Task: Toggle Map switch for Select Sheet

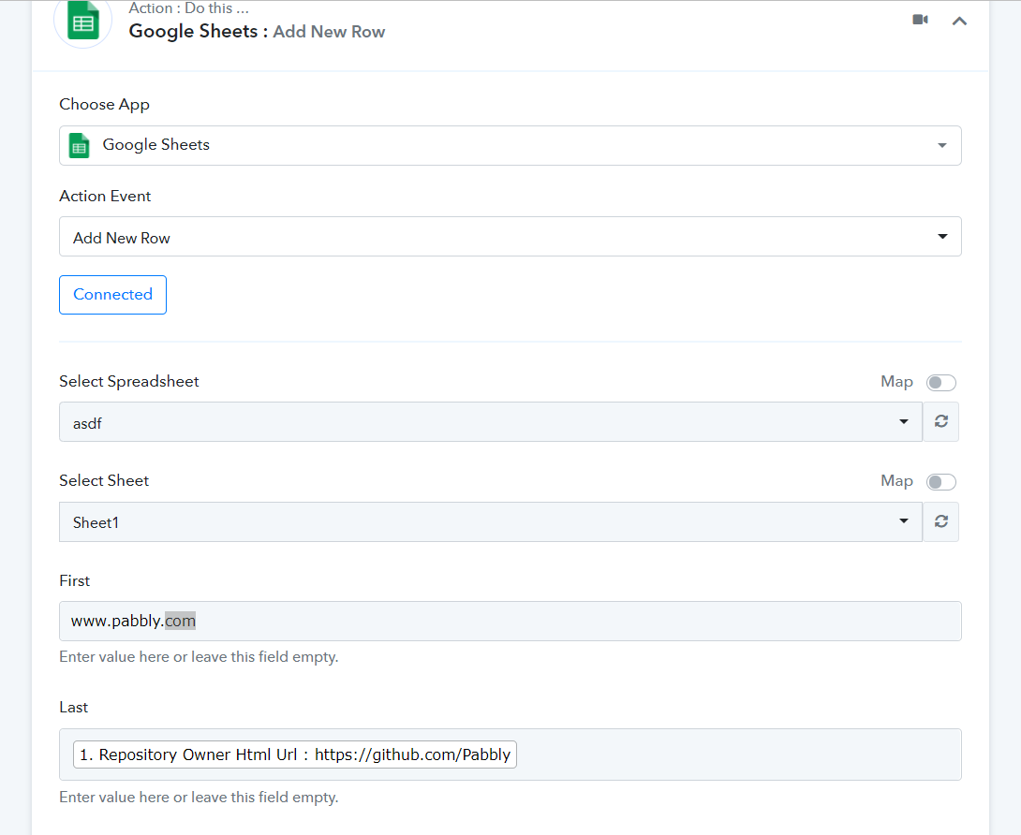Action: (940, 482)
